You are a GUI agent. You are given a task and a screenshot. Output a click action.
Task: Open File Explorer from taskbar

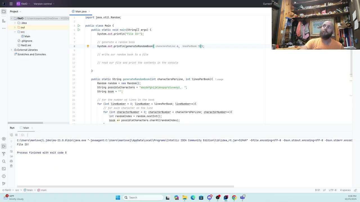pyautogui.click(x=184, y=198)
